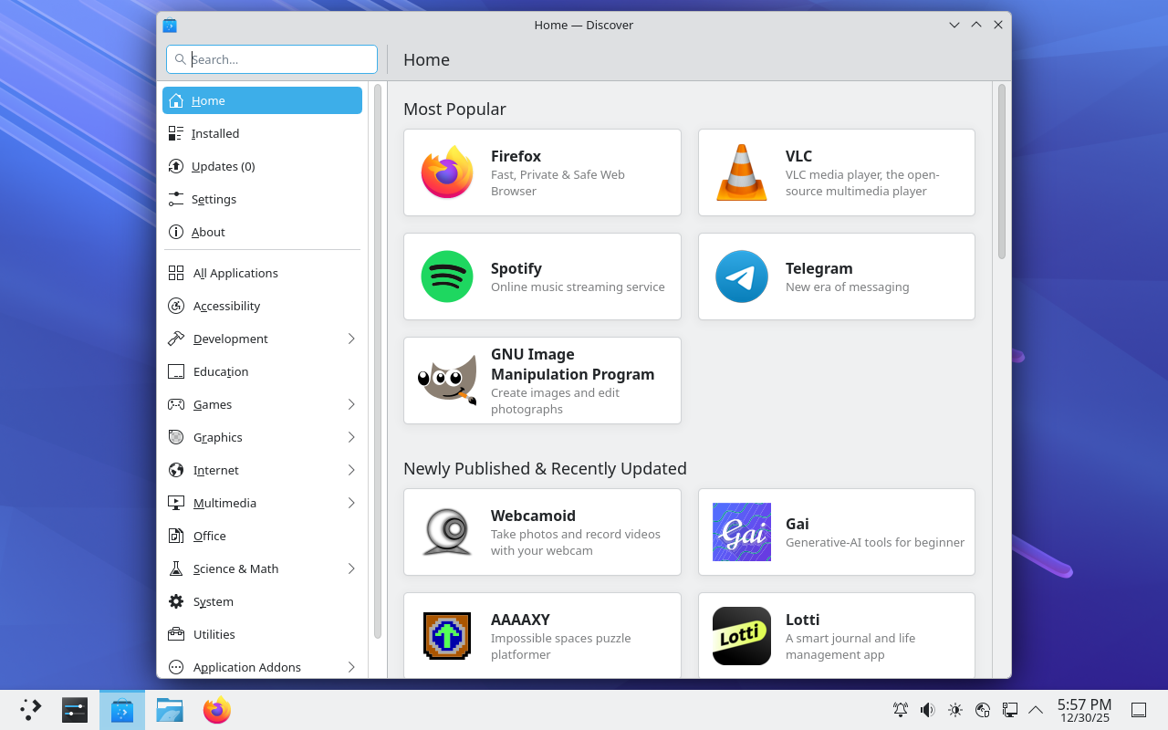Open Discover Settings in sidebar
1168x730 pixels.
click(214, 199)
